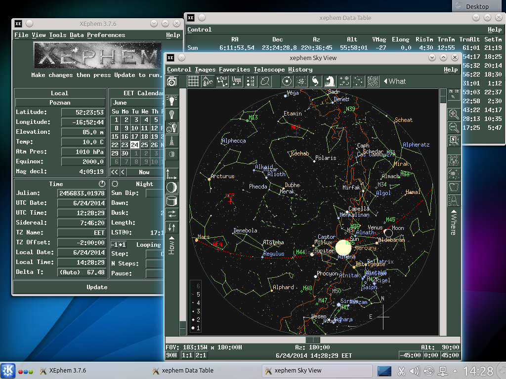This screenshot has height=379, width=506.
Task: Click the flip up-down arrows icon
Action: (x=171, y=227)
